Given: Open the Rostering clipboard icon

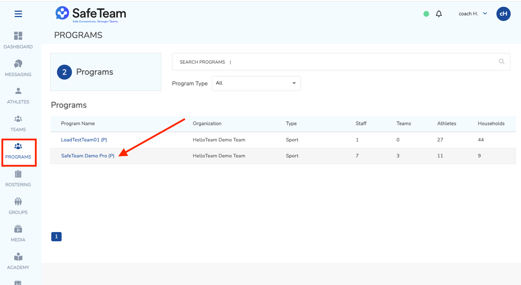Looking at the screenshot, I should (x=18, y=174).
